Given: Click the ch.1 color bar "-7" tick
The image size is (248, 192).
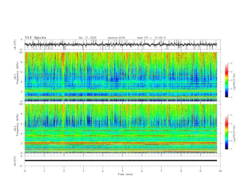Looking at the screenshot, I should 231,98.
